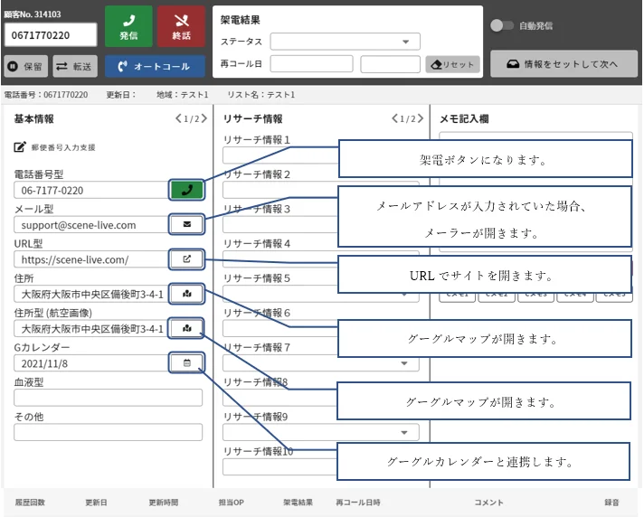The image size is (644, 517).
Task: Start オートコール auto call
Action: click(x=153, y=66)
